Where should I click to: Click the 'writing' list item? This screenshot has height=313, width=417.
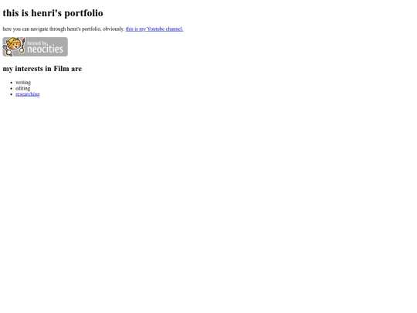click(23, 82)
